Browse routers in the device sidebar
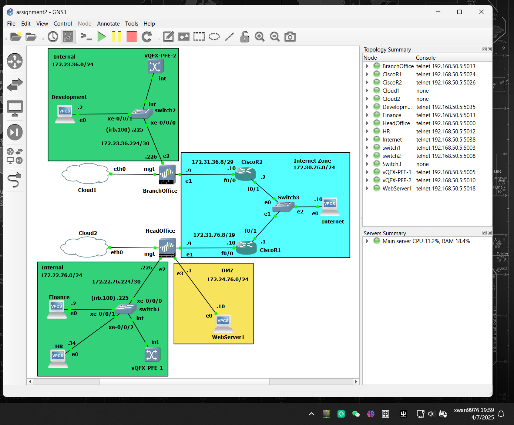The image size is (514, 425). [x=15, y=61]
